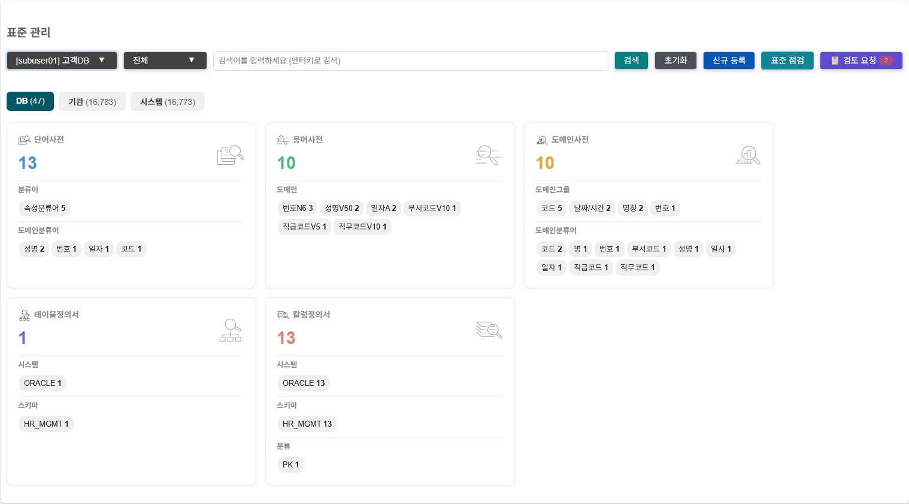The image size is (909, 504).
Task: Select the 번호 1 chip in 단어사전
Action: (66, 249)
